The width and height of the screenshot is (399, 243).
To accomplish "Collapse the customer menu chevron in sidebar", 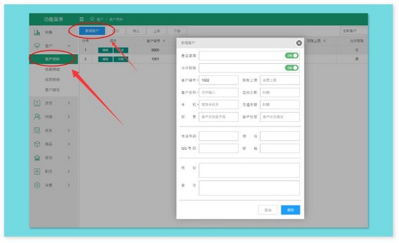I will coord(68,46).
